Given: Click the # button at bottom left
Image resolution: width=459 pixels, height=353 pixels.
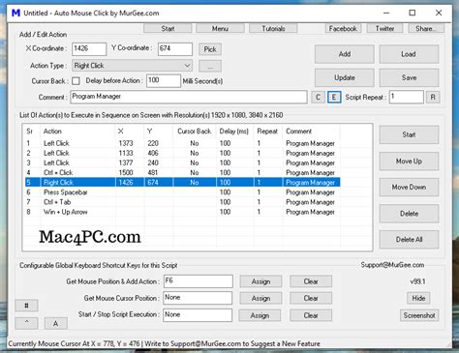Looking at the screenshot, I should point(26,305).
